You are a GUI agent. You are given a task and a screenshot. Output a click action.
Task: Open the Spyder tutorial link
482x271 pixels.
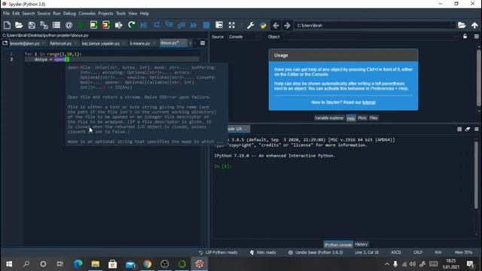coord(368,102)
